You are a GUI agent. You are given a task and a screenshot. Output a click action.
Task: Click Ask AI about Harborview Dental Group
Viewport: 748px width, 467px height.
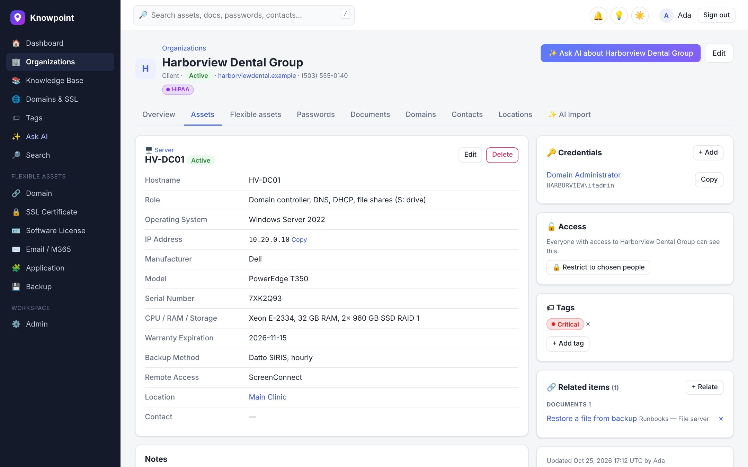621,53
